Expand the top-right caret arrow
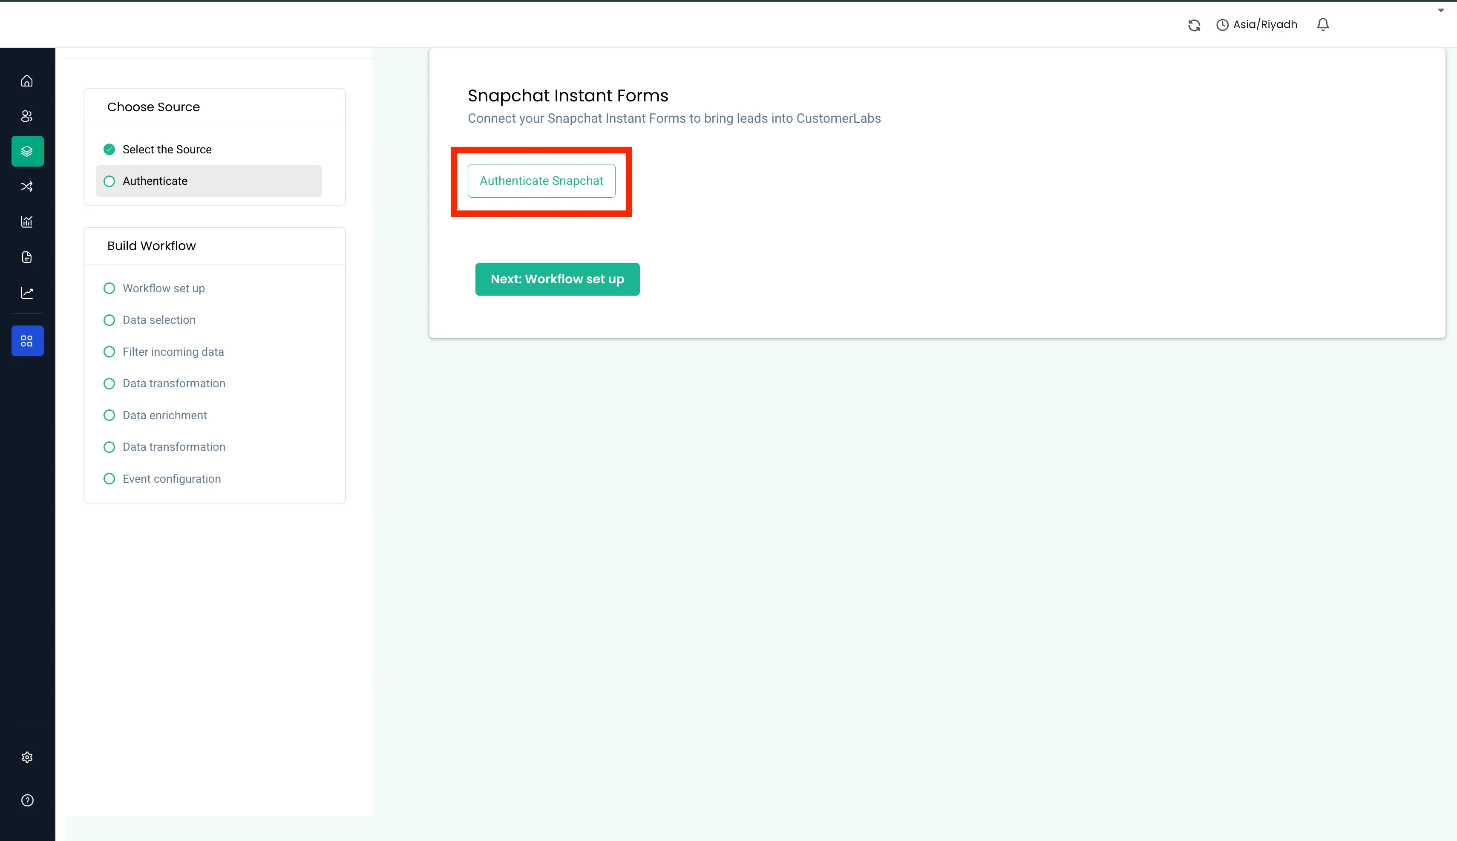Screen dimensions: 1457x841 point(1441,10)
